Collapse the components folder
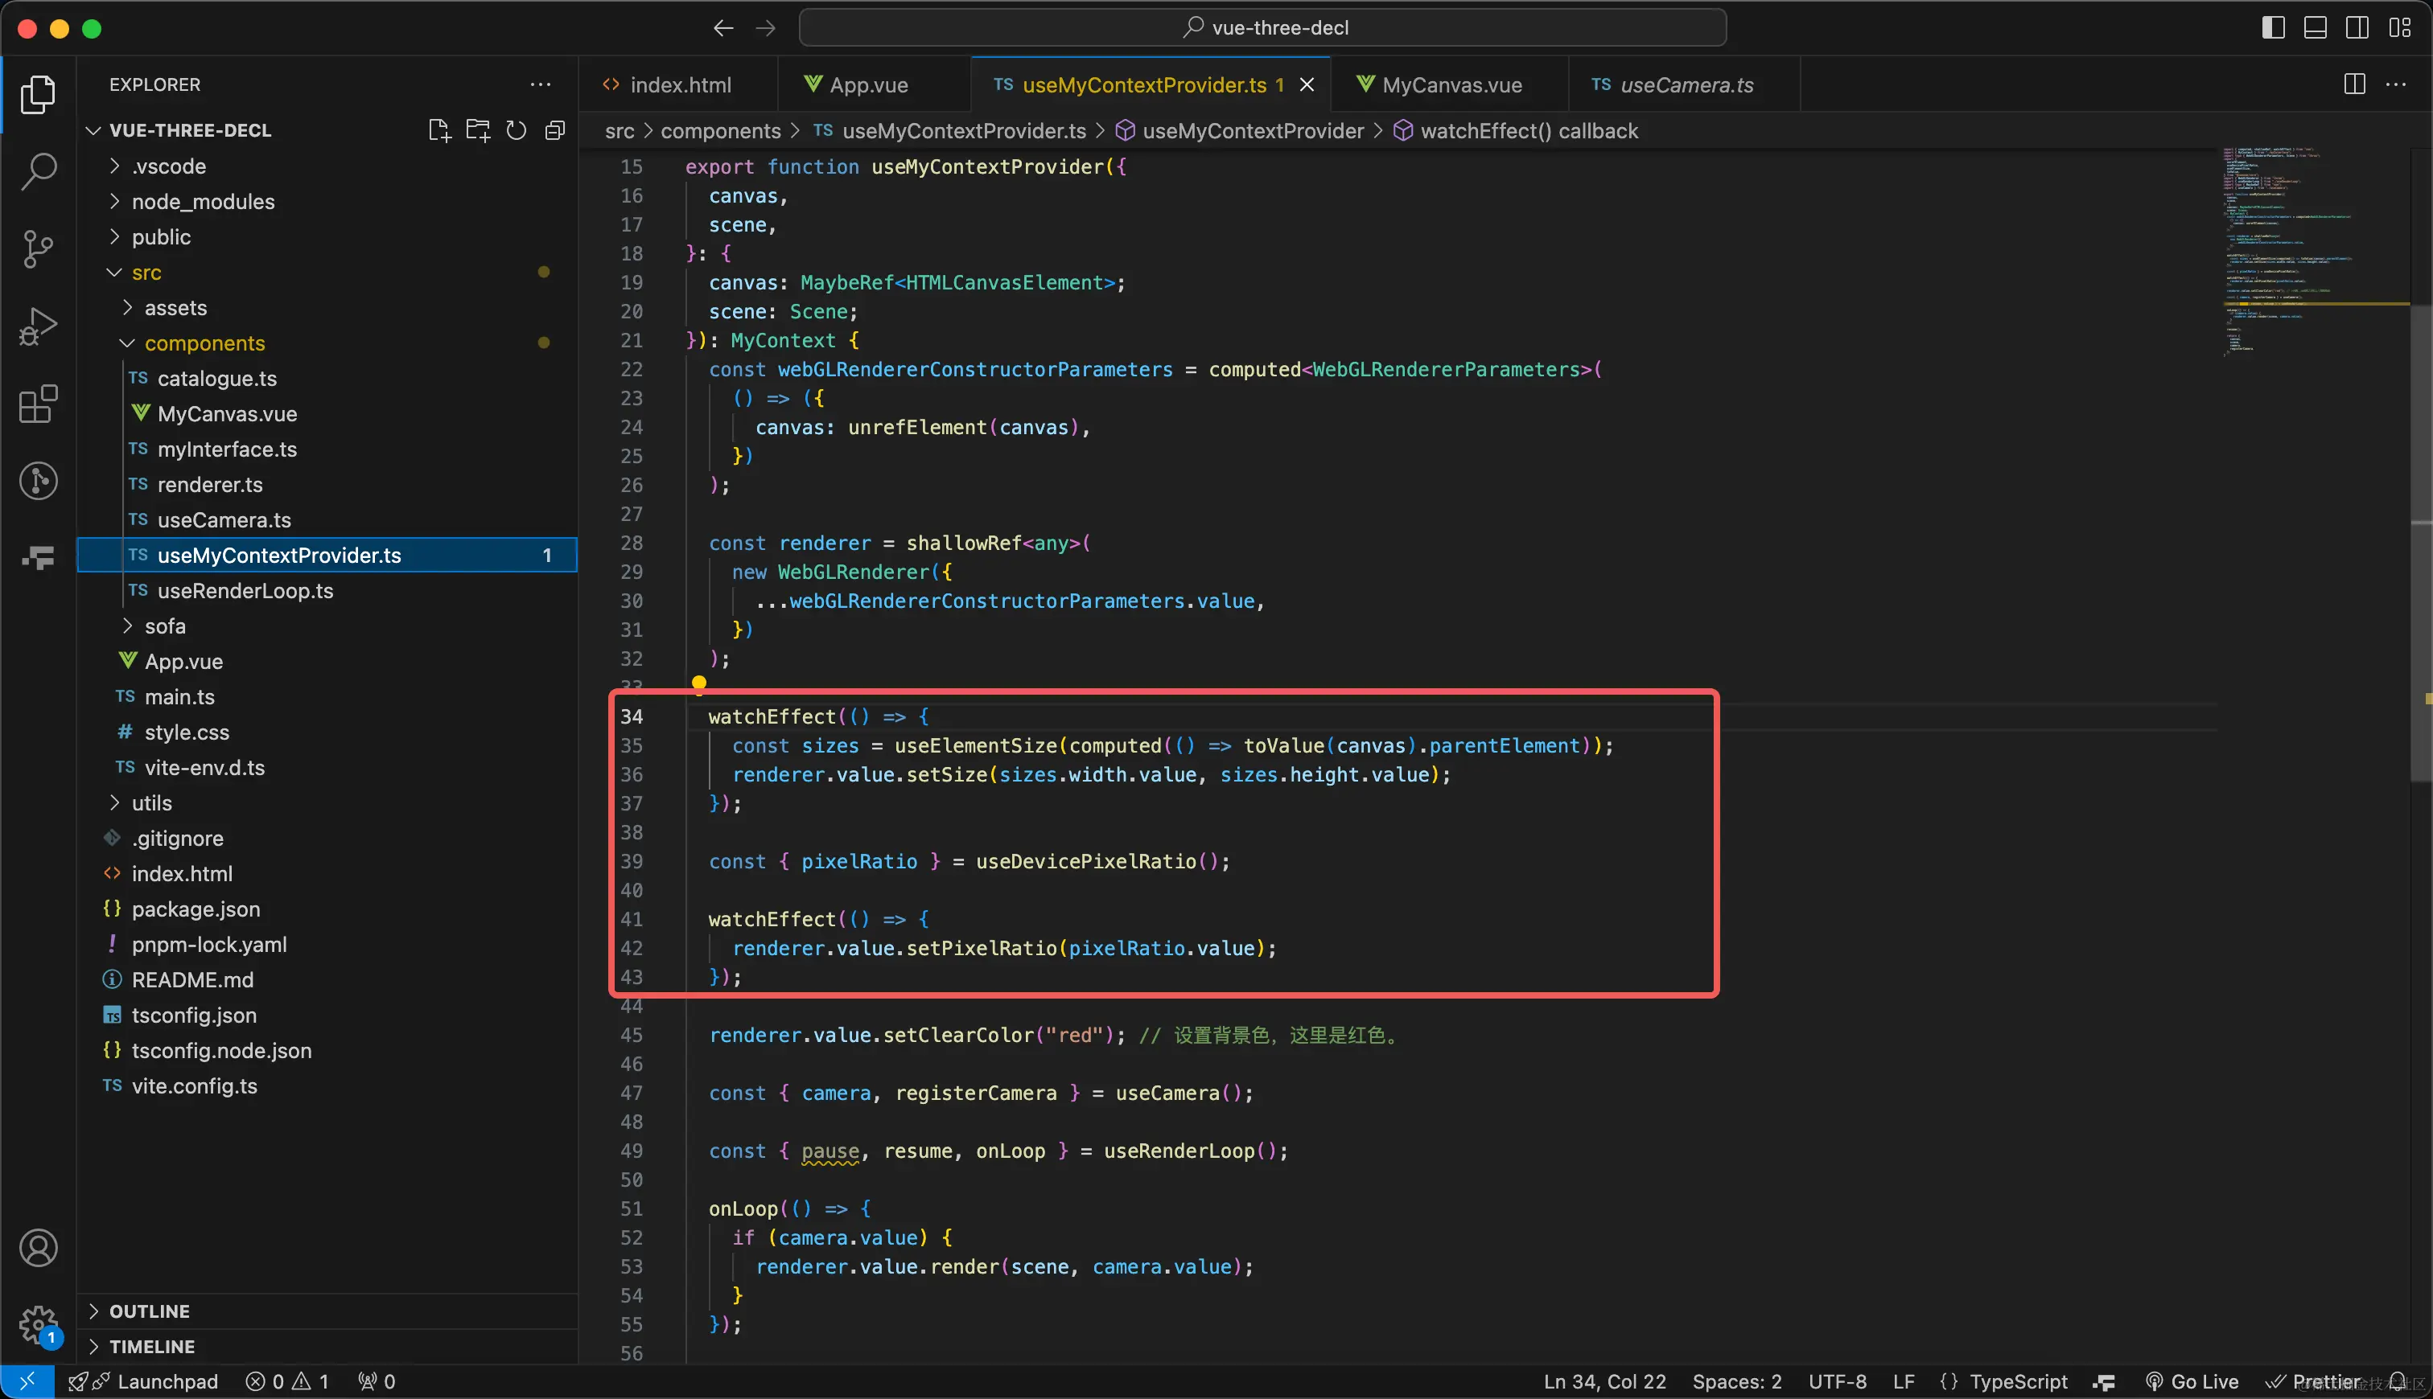The image size is (2433, 1399). [x=204, y=343]
